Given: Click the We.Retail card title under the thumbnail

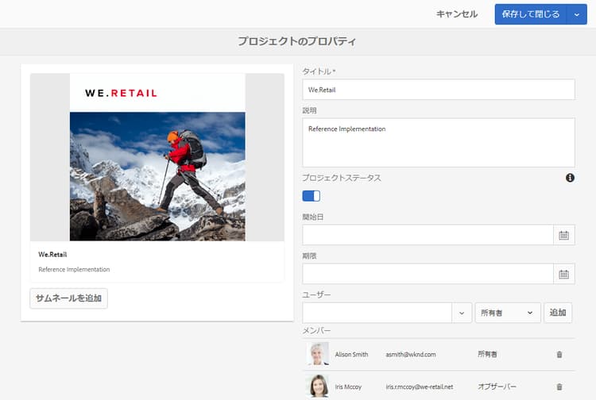Looking at the screenshot, I should [52, 255].
